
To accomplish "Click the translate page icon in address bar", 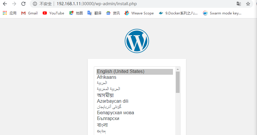I will 239,4.
